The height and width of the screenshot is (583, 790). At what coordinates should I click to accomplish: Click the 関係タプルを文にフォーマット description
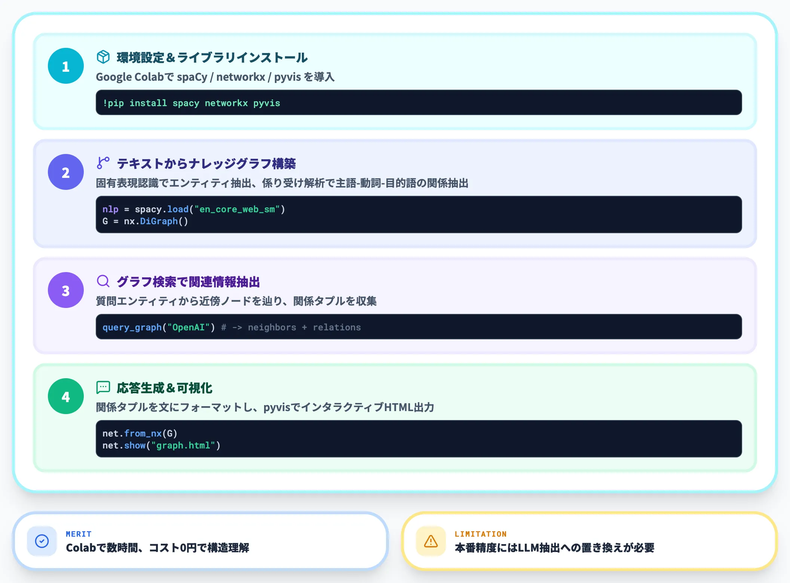[265, 407]
